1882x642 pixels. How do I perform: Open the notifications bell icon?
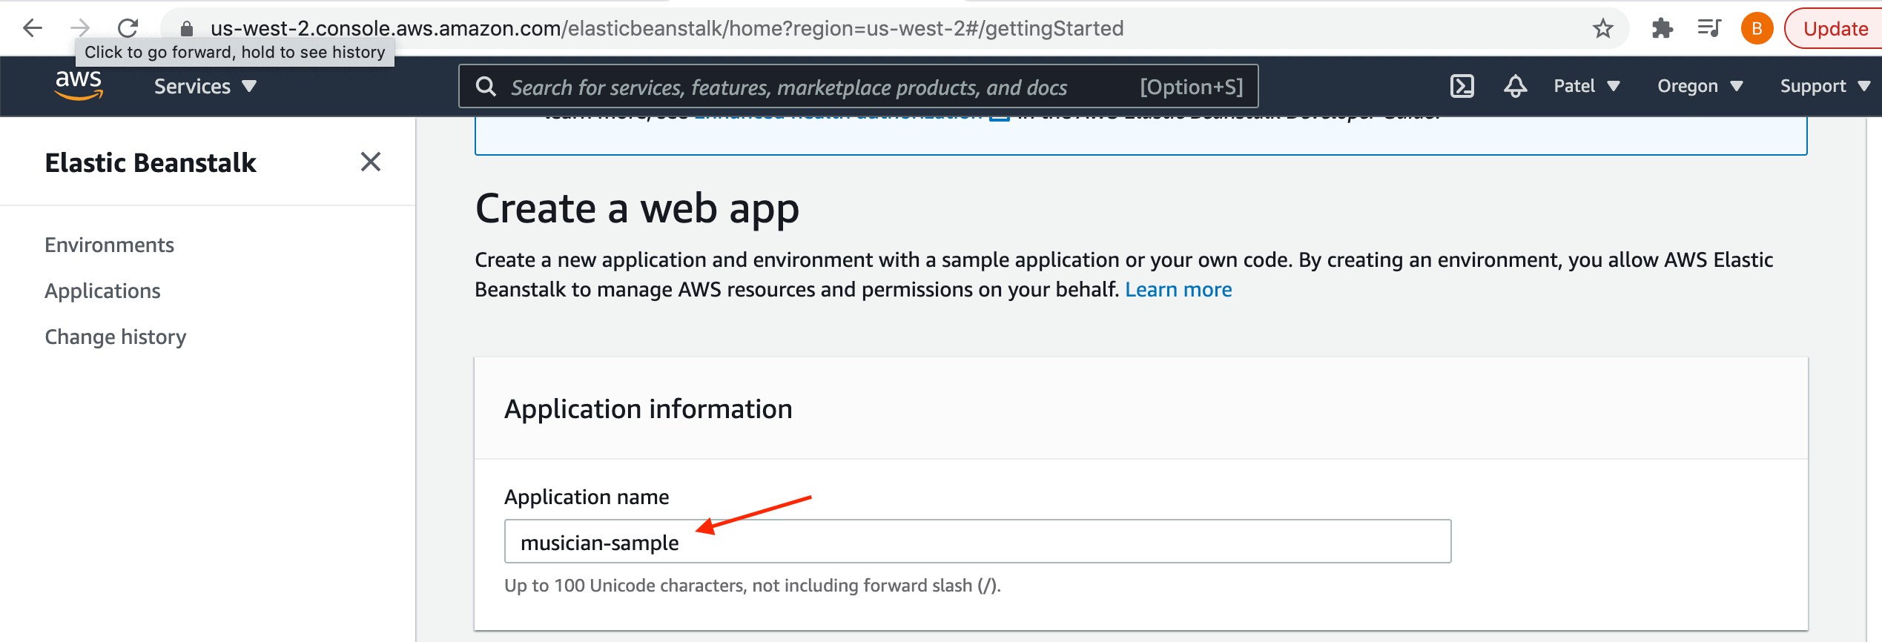pos(1515,87)
